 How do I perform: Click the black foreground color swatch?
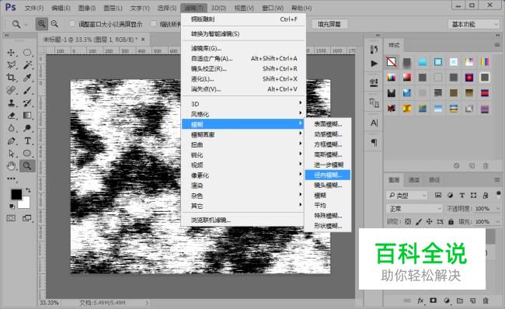(x=16, y=194)
